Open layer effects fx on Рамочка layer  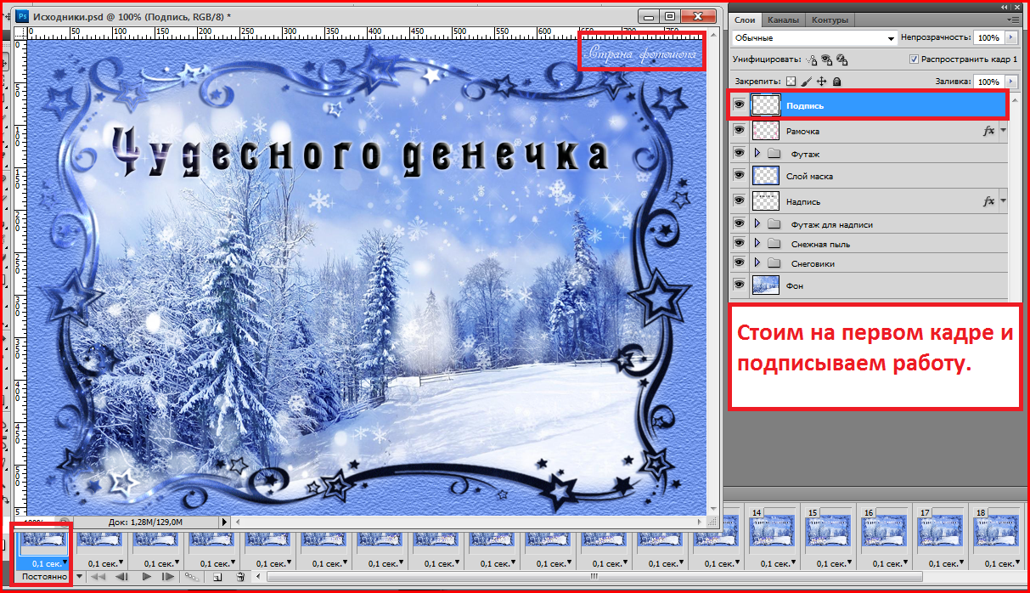click(988, 131)
